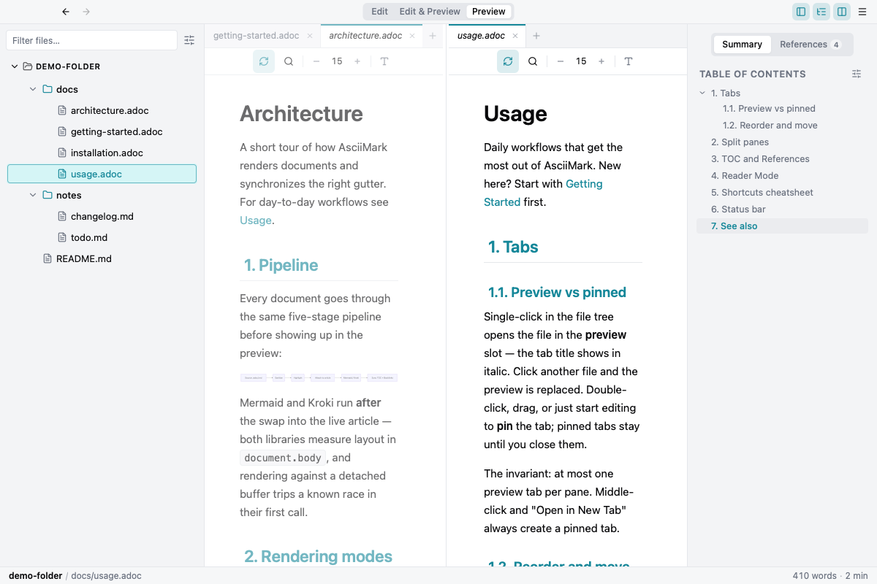
Task: Open the References tab
Action: pos(810,45)
